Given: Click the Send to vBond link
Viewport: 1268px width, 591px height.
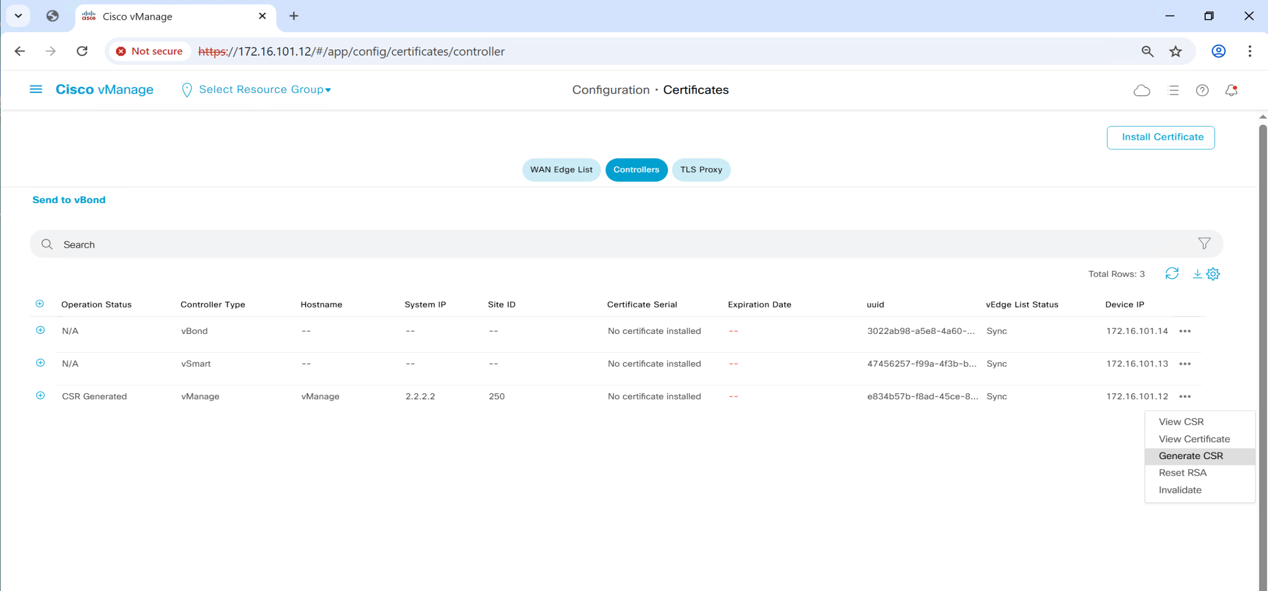Looking at the screenshot, I should click(69, 200).
